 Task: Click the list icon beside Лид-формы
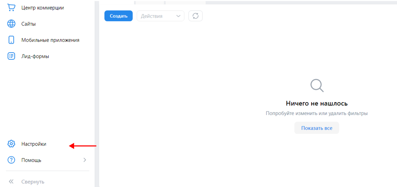click(x=11, y=56)
